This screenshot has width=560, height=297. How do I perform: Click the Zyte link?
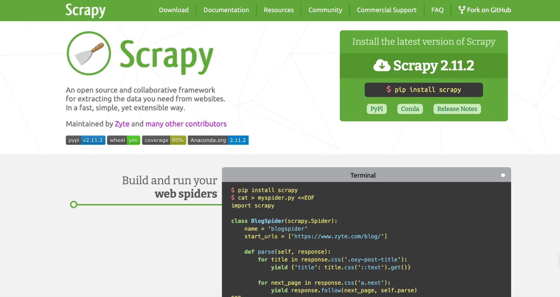(122, 124)
